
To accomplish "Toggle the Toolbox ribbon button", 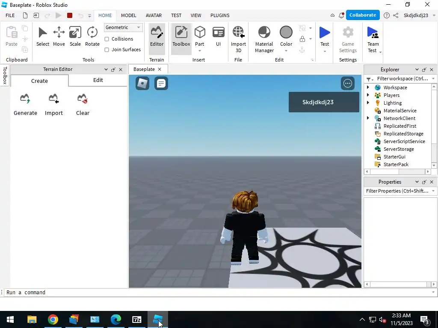I will pyautogui.click(x=181, y=38).
